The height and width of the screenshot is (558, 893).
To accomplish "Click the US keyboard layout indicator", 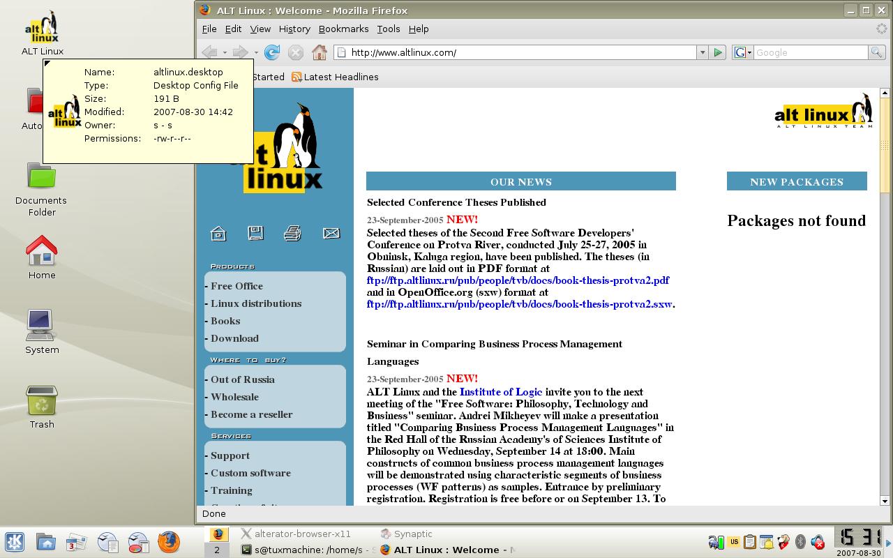I will click(733, 541).
